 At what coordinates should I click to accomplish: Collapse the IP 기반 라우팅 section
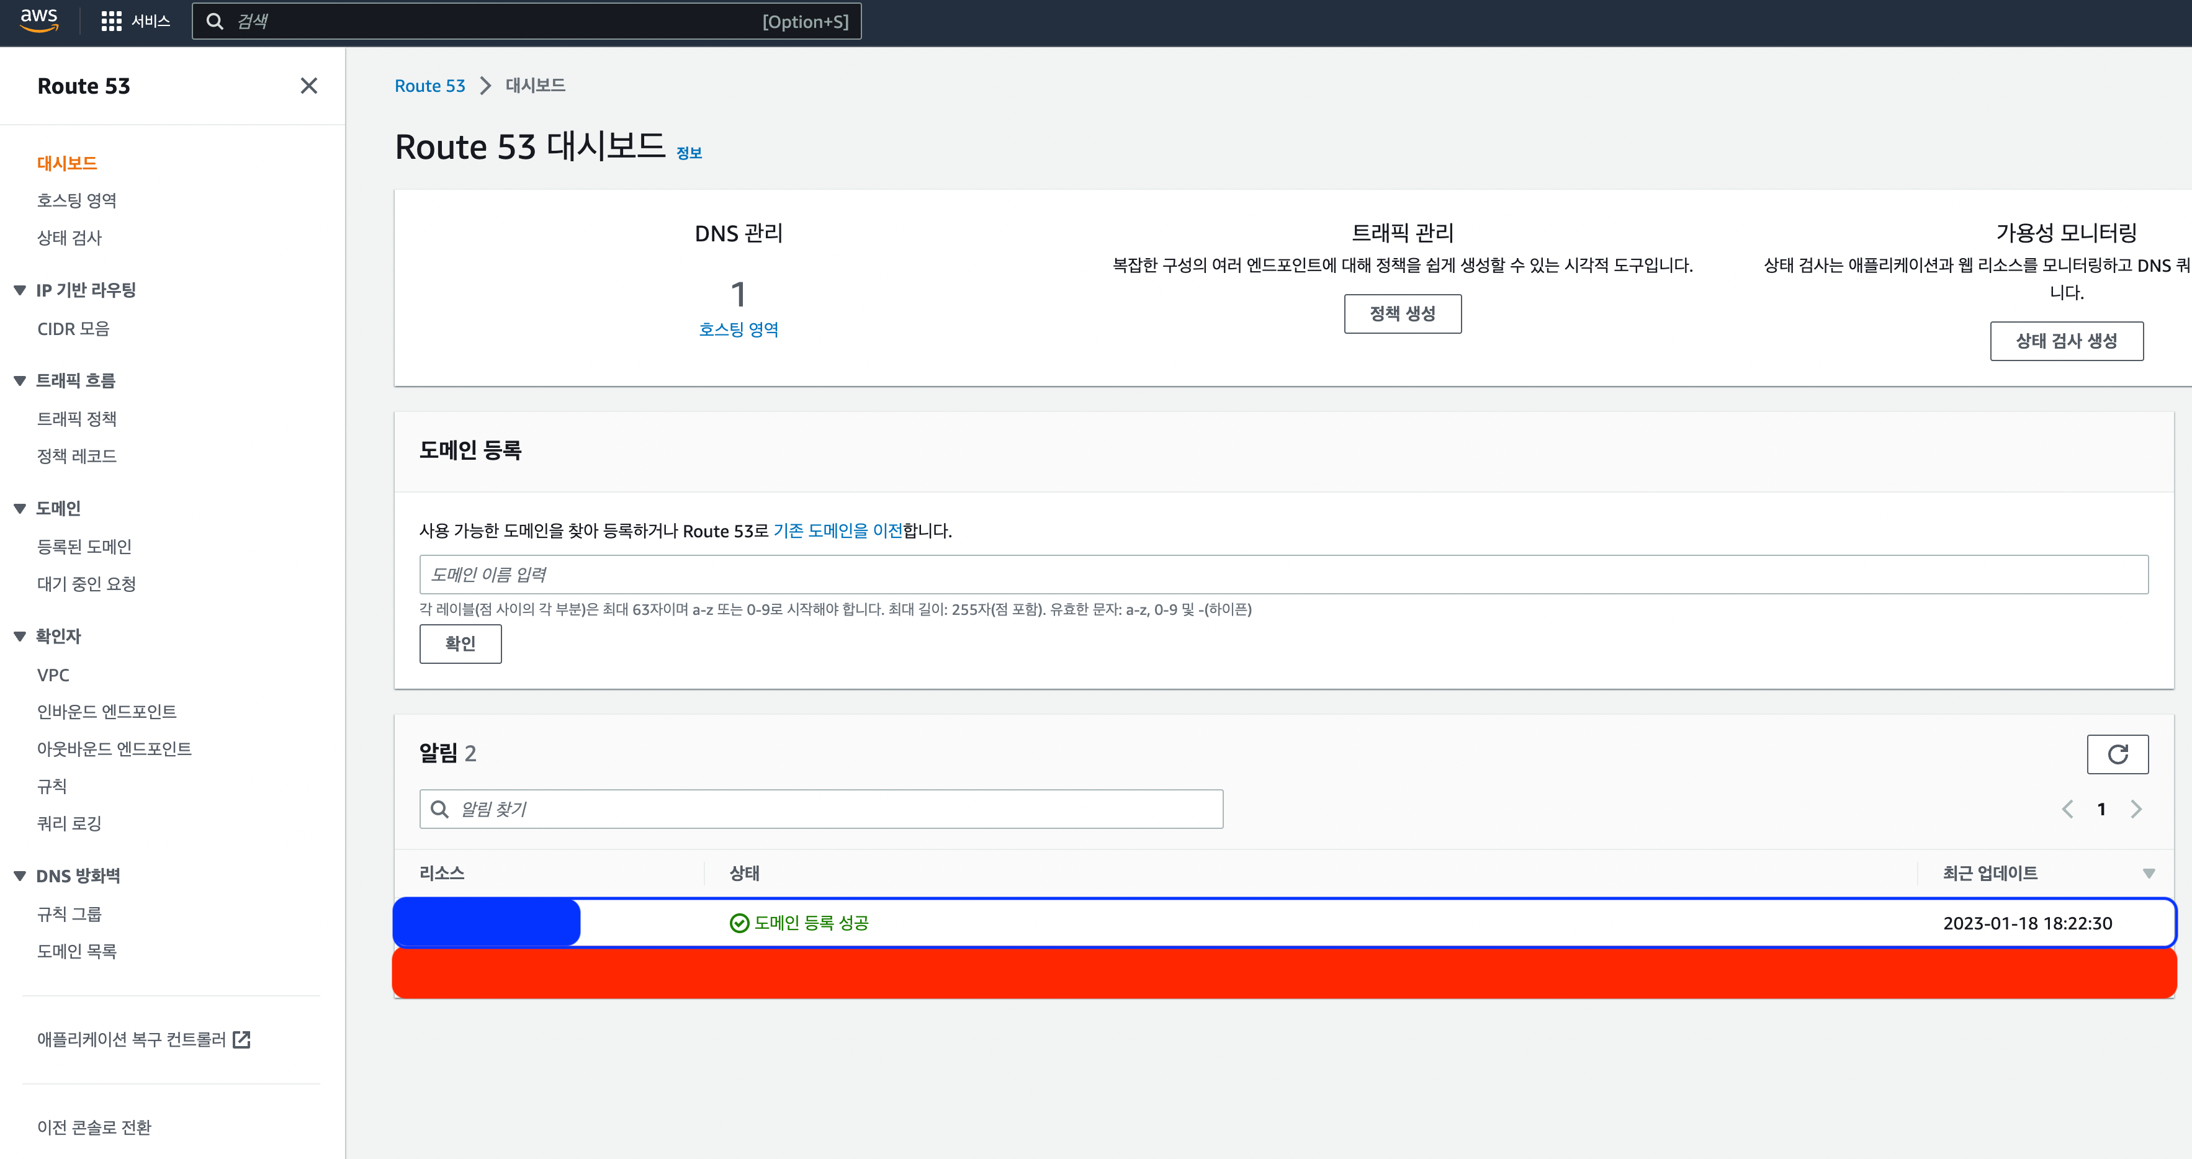tap(20, 290)
